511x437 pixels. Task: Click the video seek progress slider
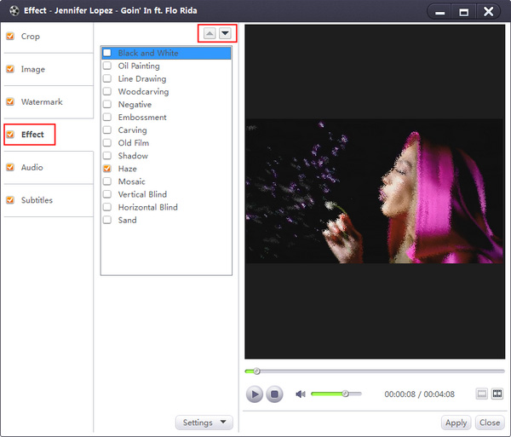(375, 371)
